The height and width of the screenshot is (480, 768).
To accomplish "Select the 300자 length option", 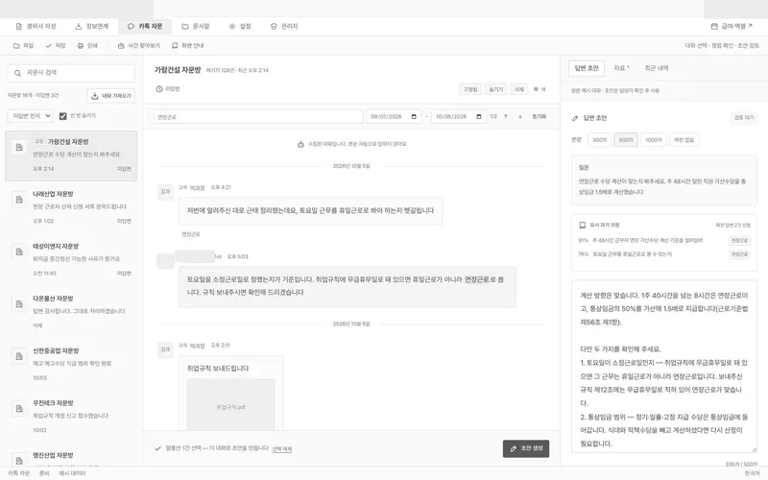I will click(599, 140).
